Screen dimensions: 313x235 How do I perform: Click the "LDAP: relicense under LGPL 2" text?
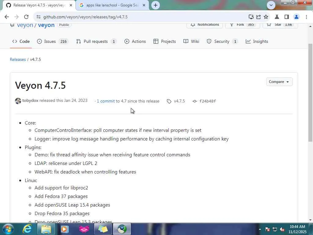click(x=66, y=163)
